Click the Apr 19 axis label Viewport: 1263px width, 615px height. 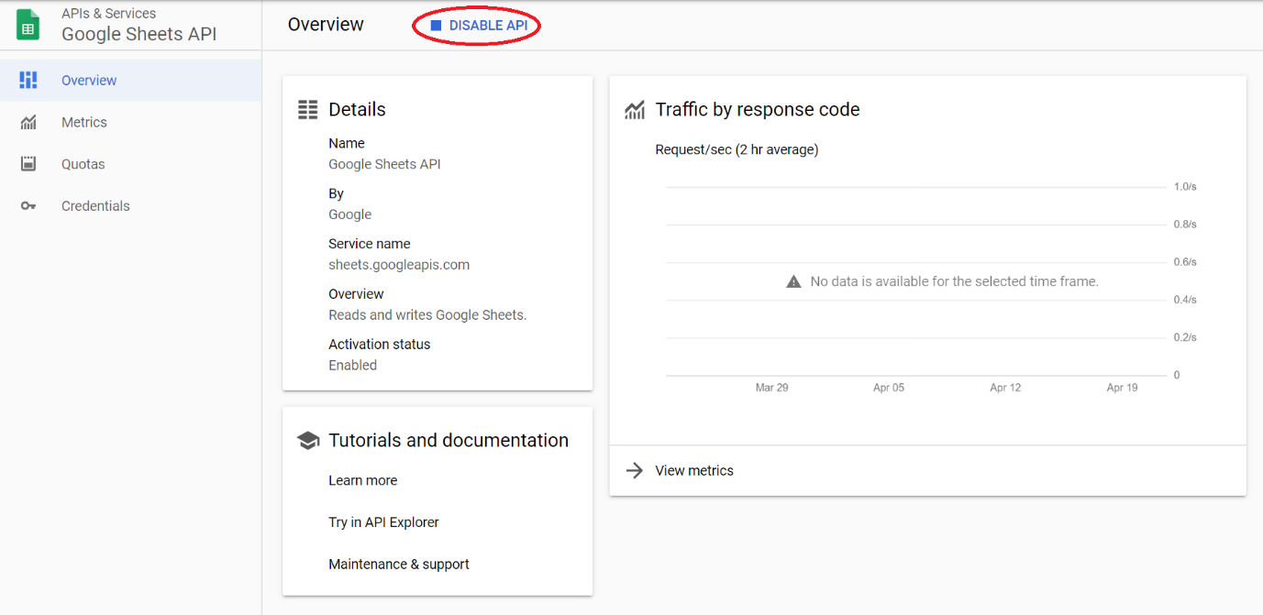[1122, 388]
